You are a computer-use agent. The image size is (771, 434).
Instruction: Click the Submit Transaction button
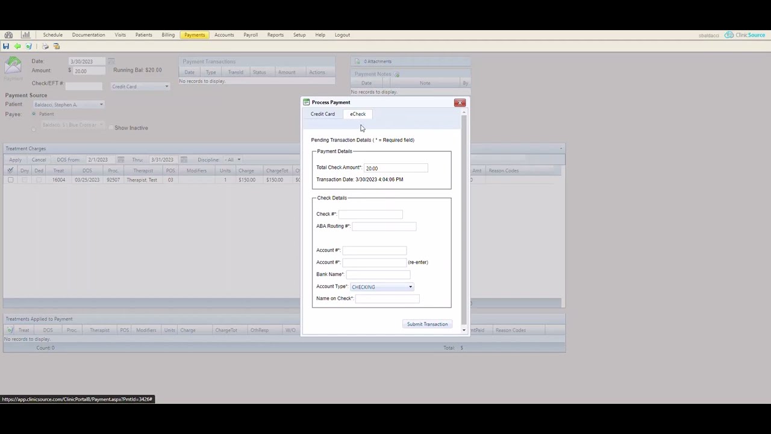pyautogui.click(x=427, y=324)
